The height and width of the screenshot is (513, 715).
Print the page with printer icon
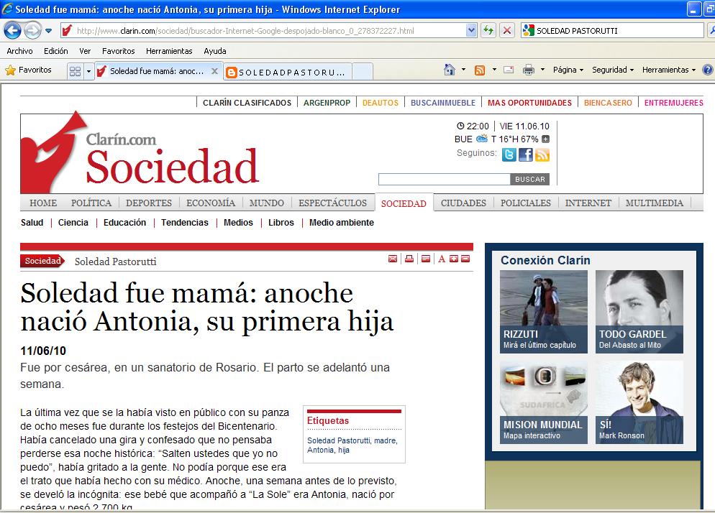tap(529, 70)
